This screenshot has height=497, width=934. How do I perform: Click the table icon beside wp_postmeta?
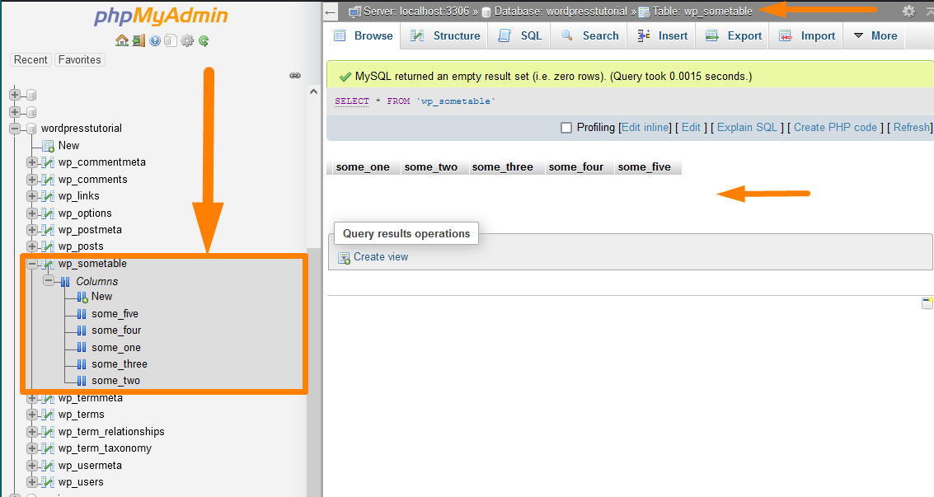49,230
